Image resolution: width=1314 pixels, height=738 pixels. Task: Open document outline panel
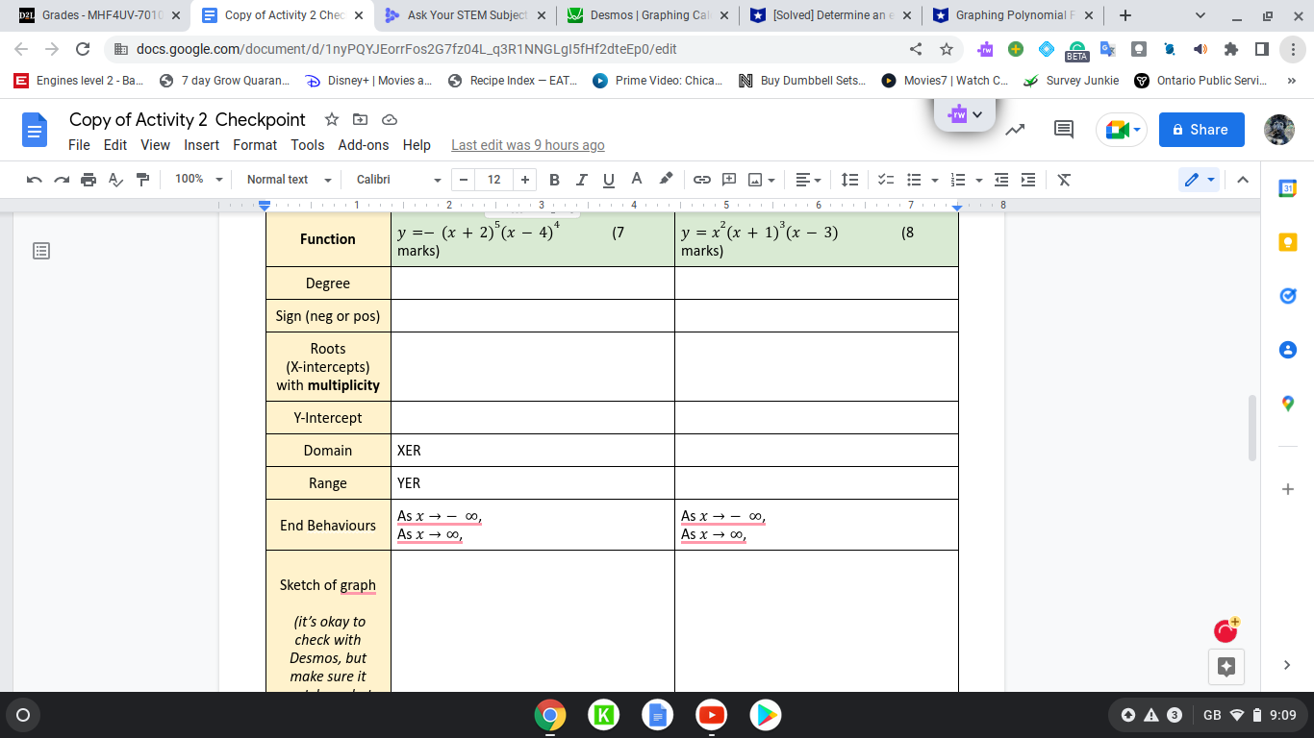tap(40, 251)
